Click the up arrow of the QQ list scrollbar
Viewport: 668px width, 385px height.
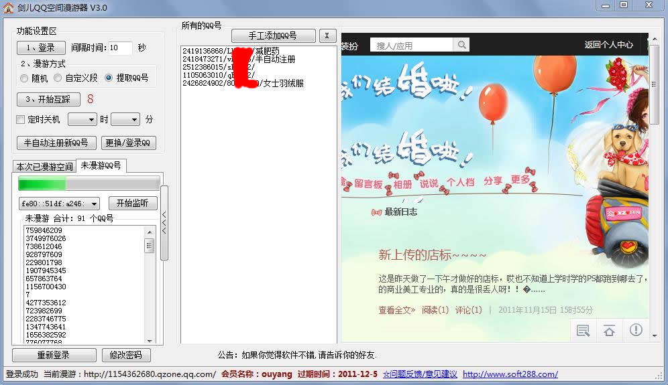pyautogui.click(x=149, y=232)
